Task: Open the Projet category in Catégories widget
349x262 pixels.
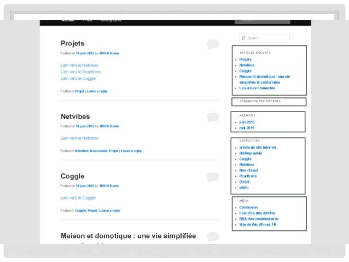Action: tap(244, 182)
